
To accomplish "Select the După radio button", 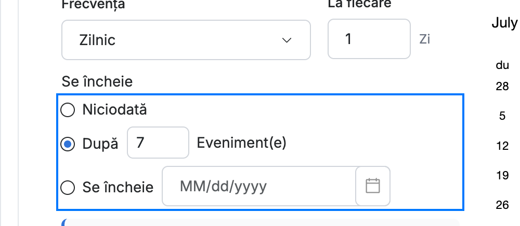I will (x=68, y=145).
